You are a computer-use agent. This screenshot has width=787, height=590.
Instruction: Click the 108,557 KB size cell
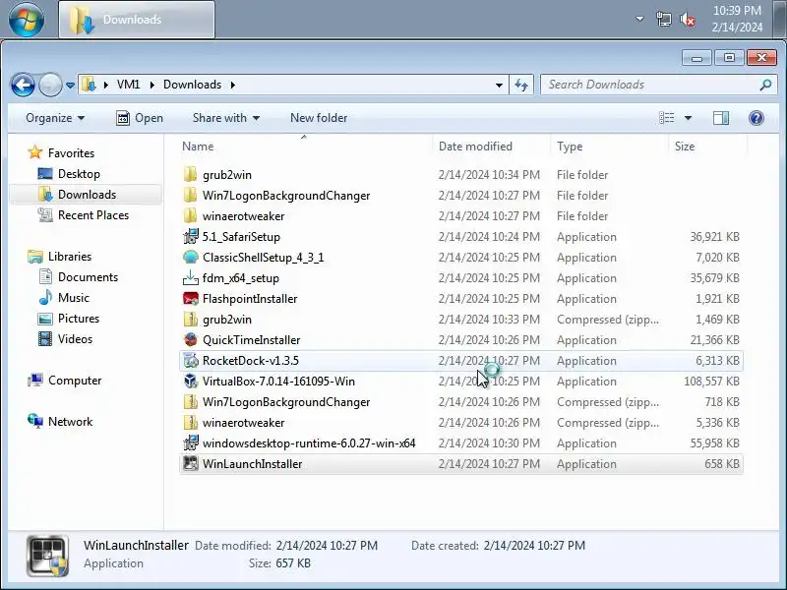(x=711, y=382)
